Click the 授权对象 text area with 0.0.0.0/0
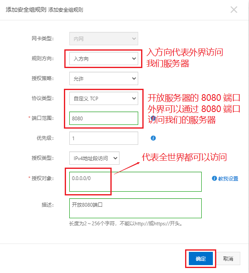This screenshot has width=249, height=273. 135,182
